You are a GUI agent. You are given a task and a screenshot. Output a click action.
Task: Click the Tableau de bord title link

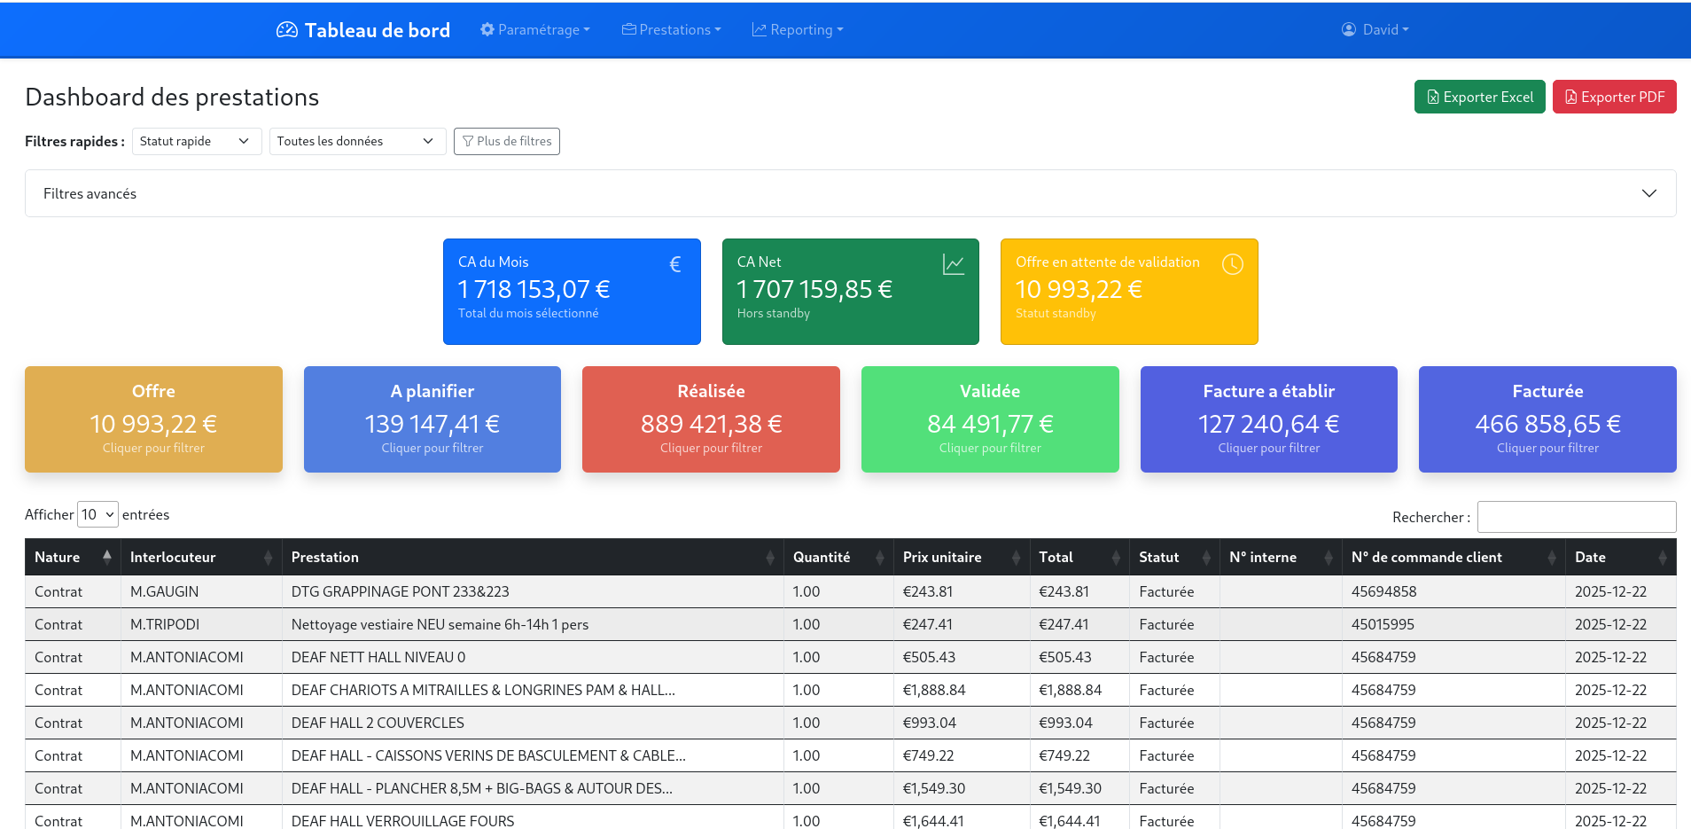[x=378, y=29]
